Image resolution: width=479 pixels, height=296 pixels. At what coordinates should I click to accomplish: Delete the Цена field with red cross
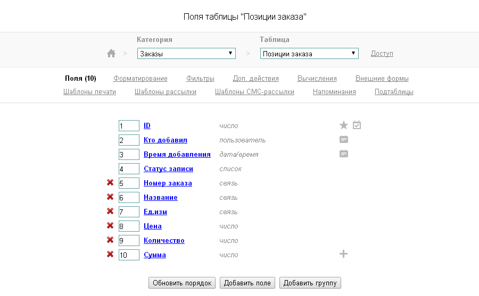point(110,226)
